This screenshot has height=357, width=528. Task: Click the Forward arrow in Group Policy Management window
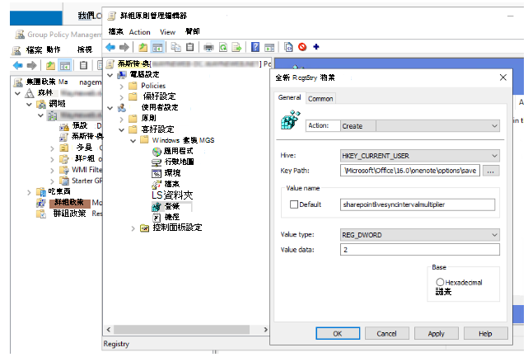(31, 65)
